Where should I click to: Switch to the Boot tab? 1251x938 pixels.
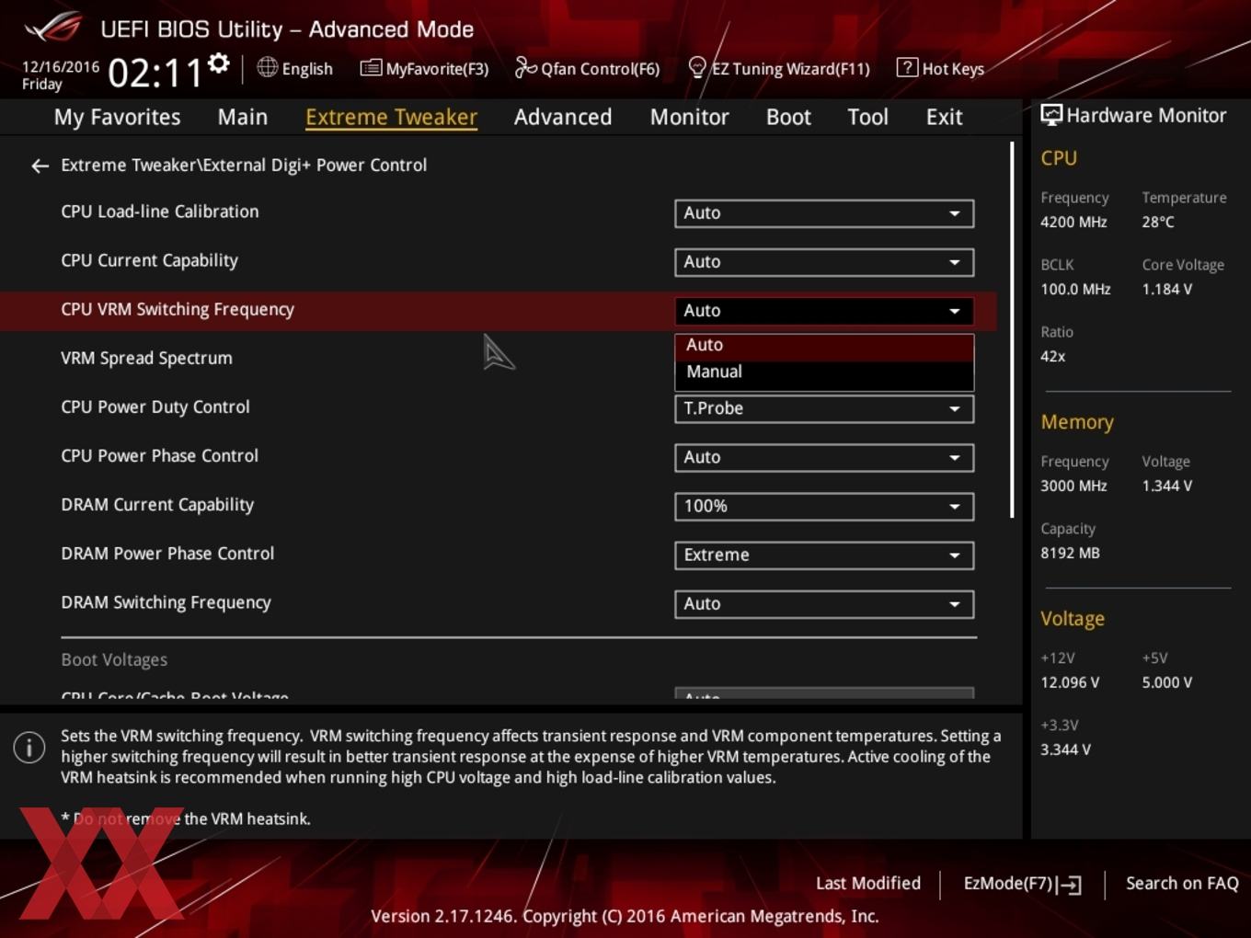tap(788, 117)
